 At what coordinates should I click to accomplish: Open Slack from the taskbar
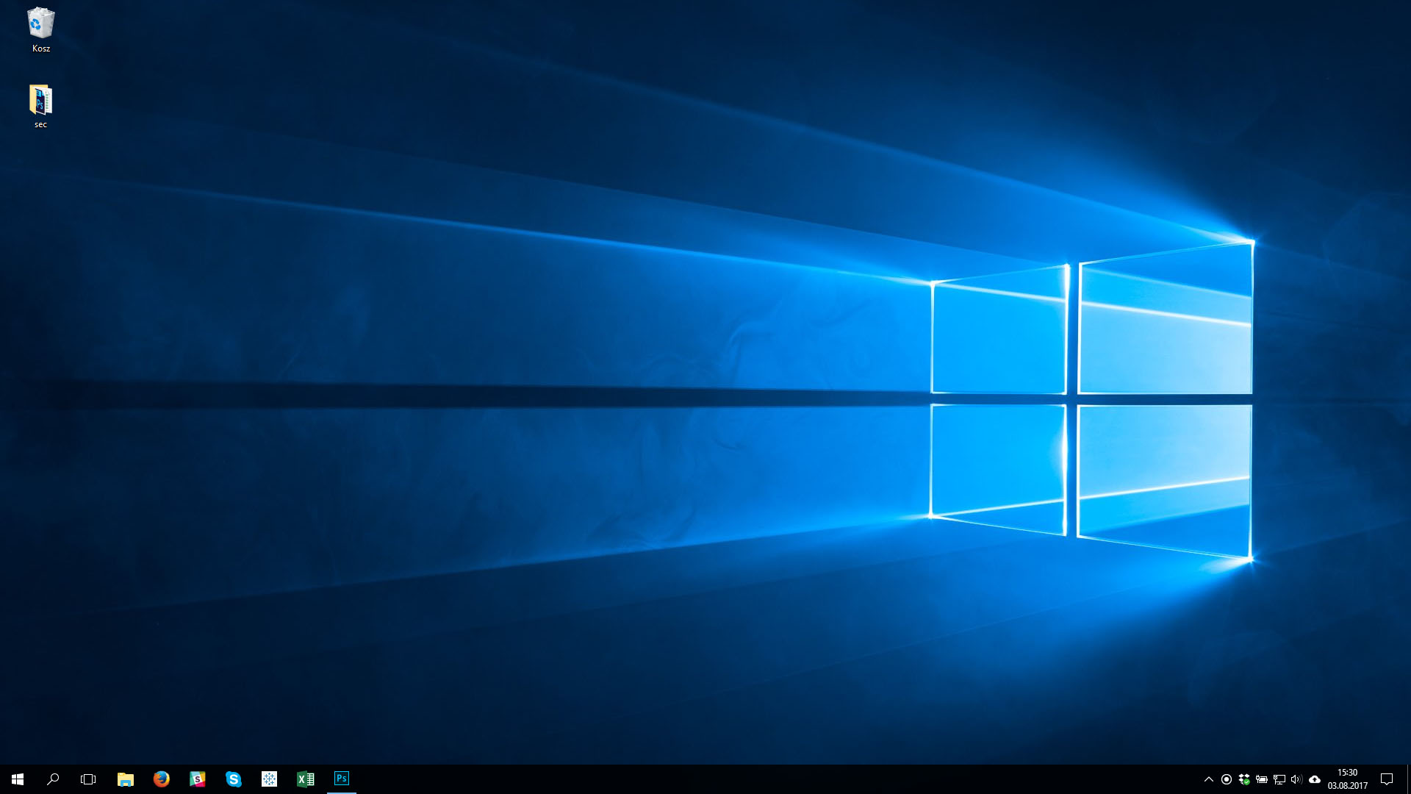[197, 779]
